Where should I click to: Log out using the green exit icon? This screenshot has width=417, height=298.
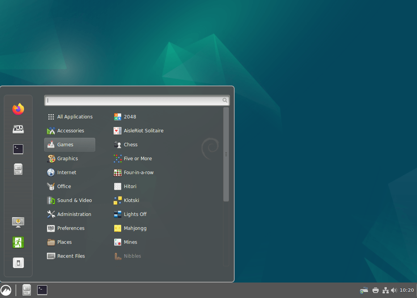(18, 242)
